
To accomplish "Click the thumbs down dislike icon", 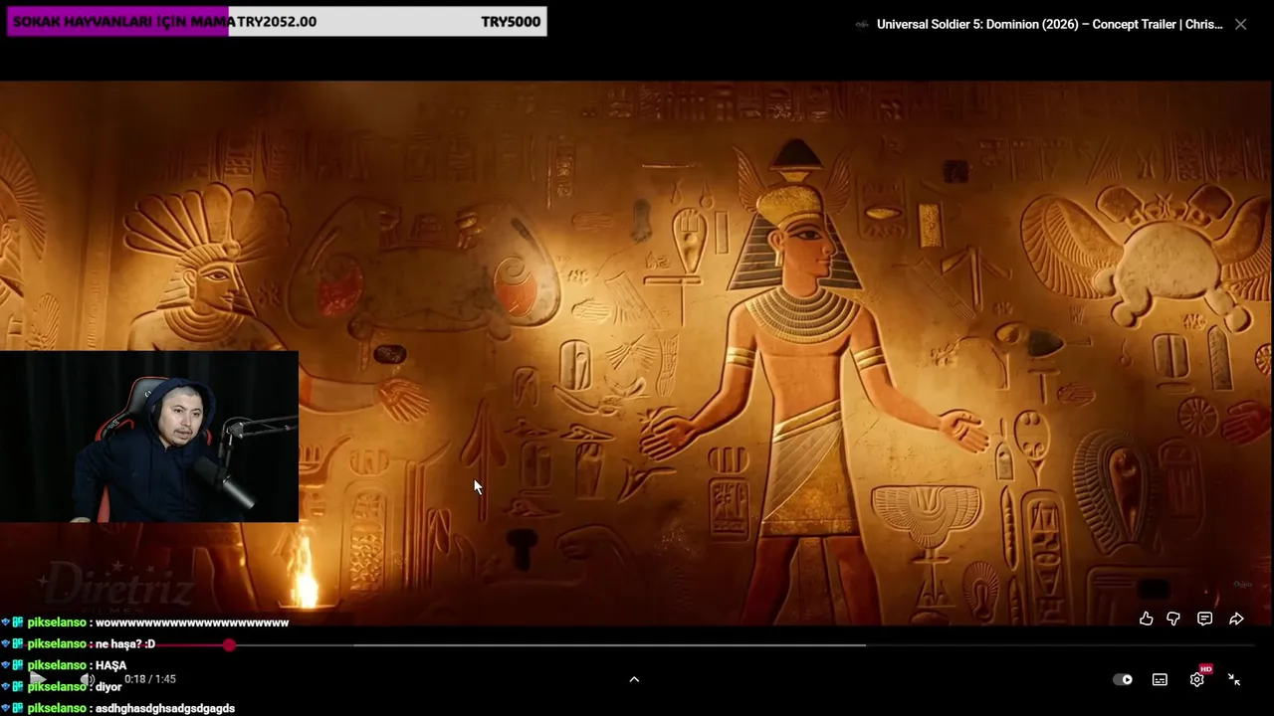I will pos(1173,619).
